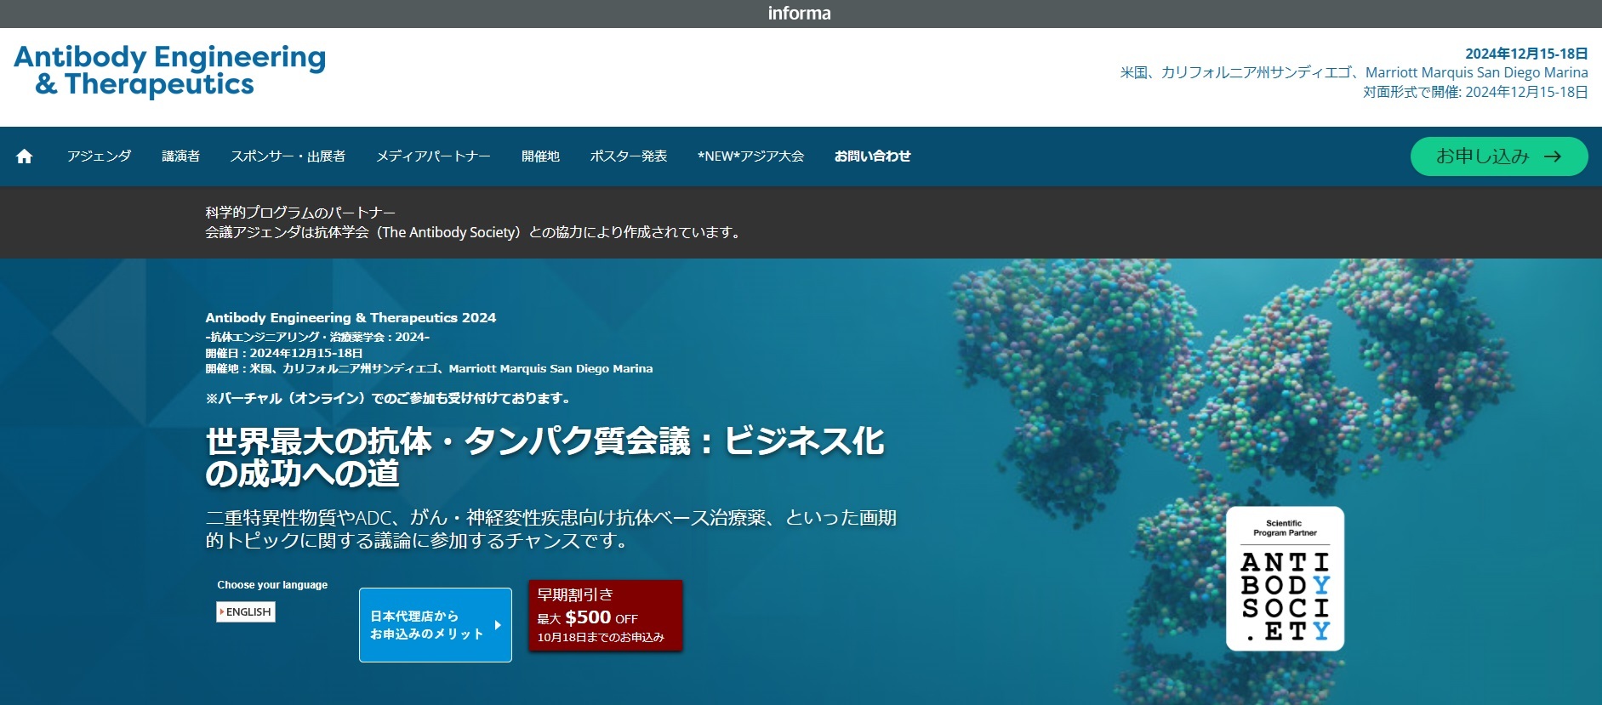The height and width of the screenshot is (705, 1602).
Task: Select *NEW*アジア大会 navigation item
Action: tap(750, 156)
